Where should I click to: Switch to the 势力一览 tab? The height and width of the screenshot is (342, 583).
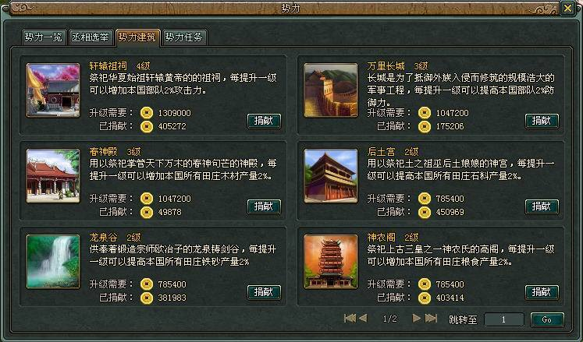click(x=44, y=37)
